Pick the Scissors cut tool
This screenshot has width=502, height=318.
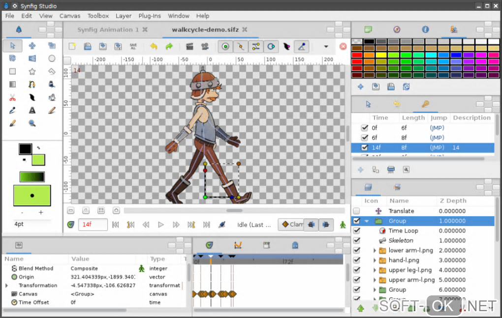pyautogui.click(x=13, y=97)
